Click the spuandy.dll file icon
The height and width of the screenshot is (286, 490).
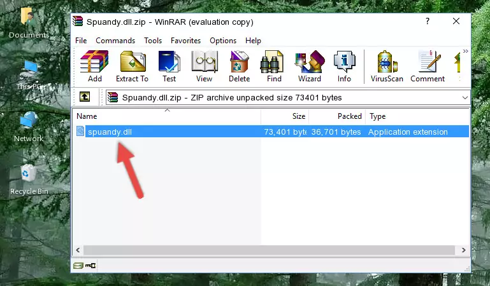coord(80,132)
